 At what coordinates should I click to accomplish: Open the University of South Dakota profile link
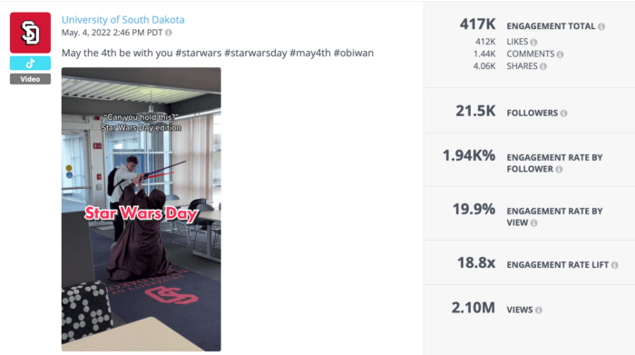click(122, 19)
